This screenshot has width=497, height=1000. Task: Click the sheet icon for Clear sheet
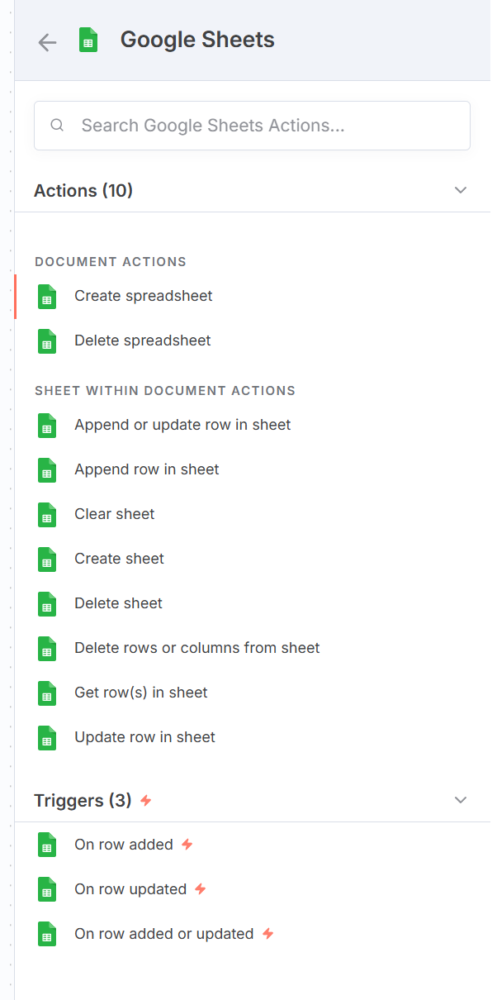[47, 515]
